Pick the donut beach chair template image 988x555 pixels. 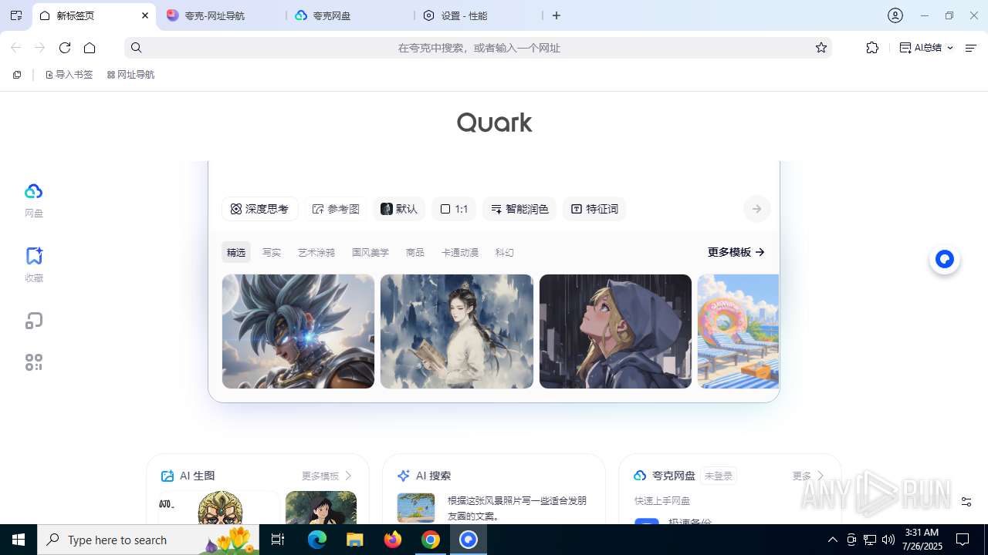coord(738,331)
